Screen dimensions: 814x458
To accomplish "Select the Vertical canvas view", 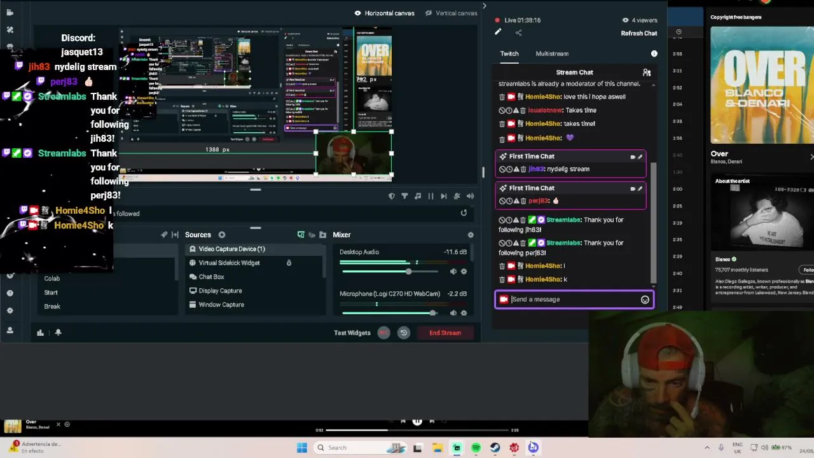I will (451, 13).
